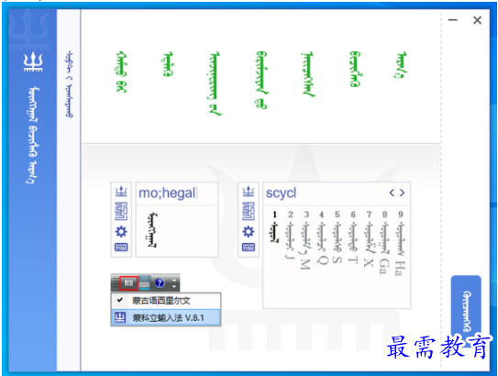Viewport: 498px width, 376px height.
Task: Open soft keyboard icon beside mo;hegal input
Action: pyautogui.click(x=121, y=247)
